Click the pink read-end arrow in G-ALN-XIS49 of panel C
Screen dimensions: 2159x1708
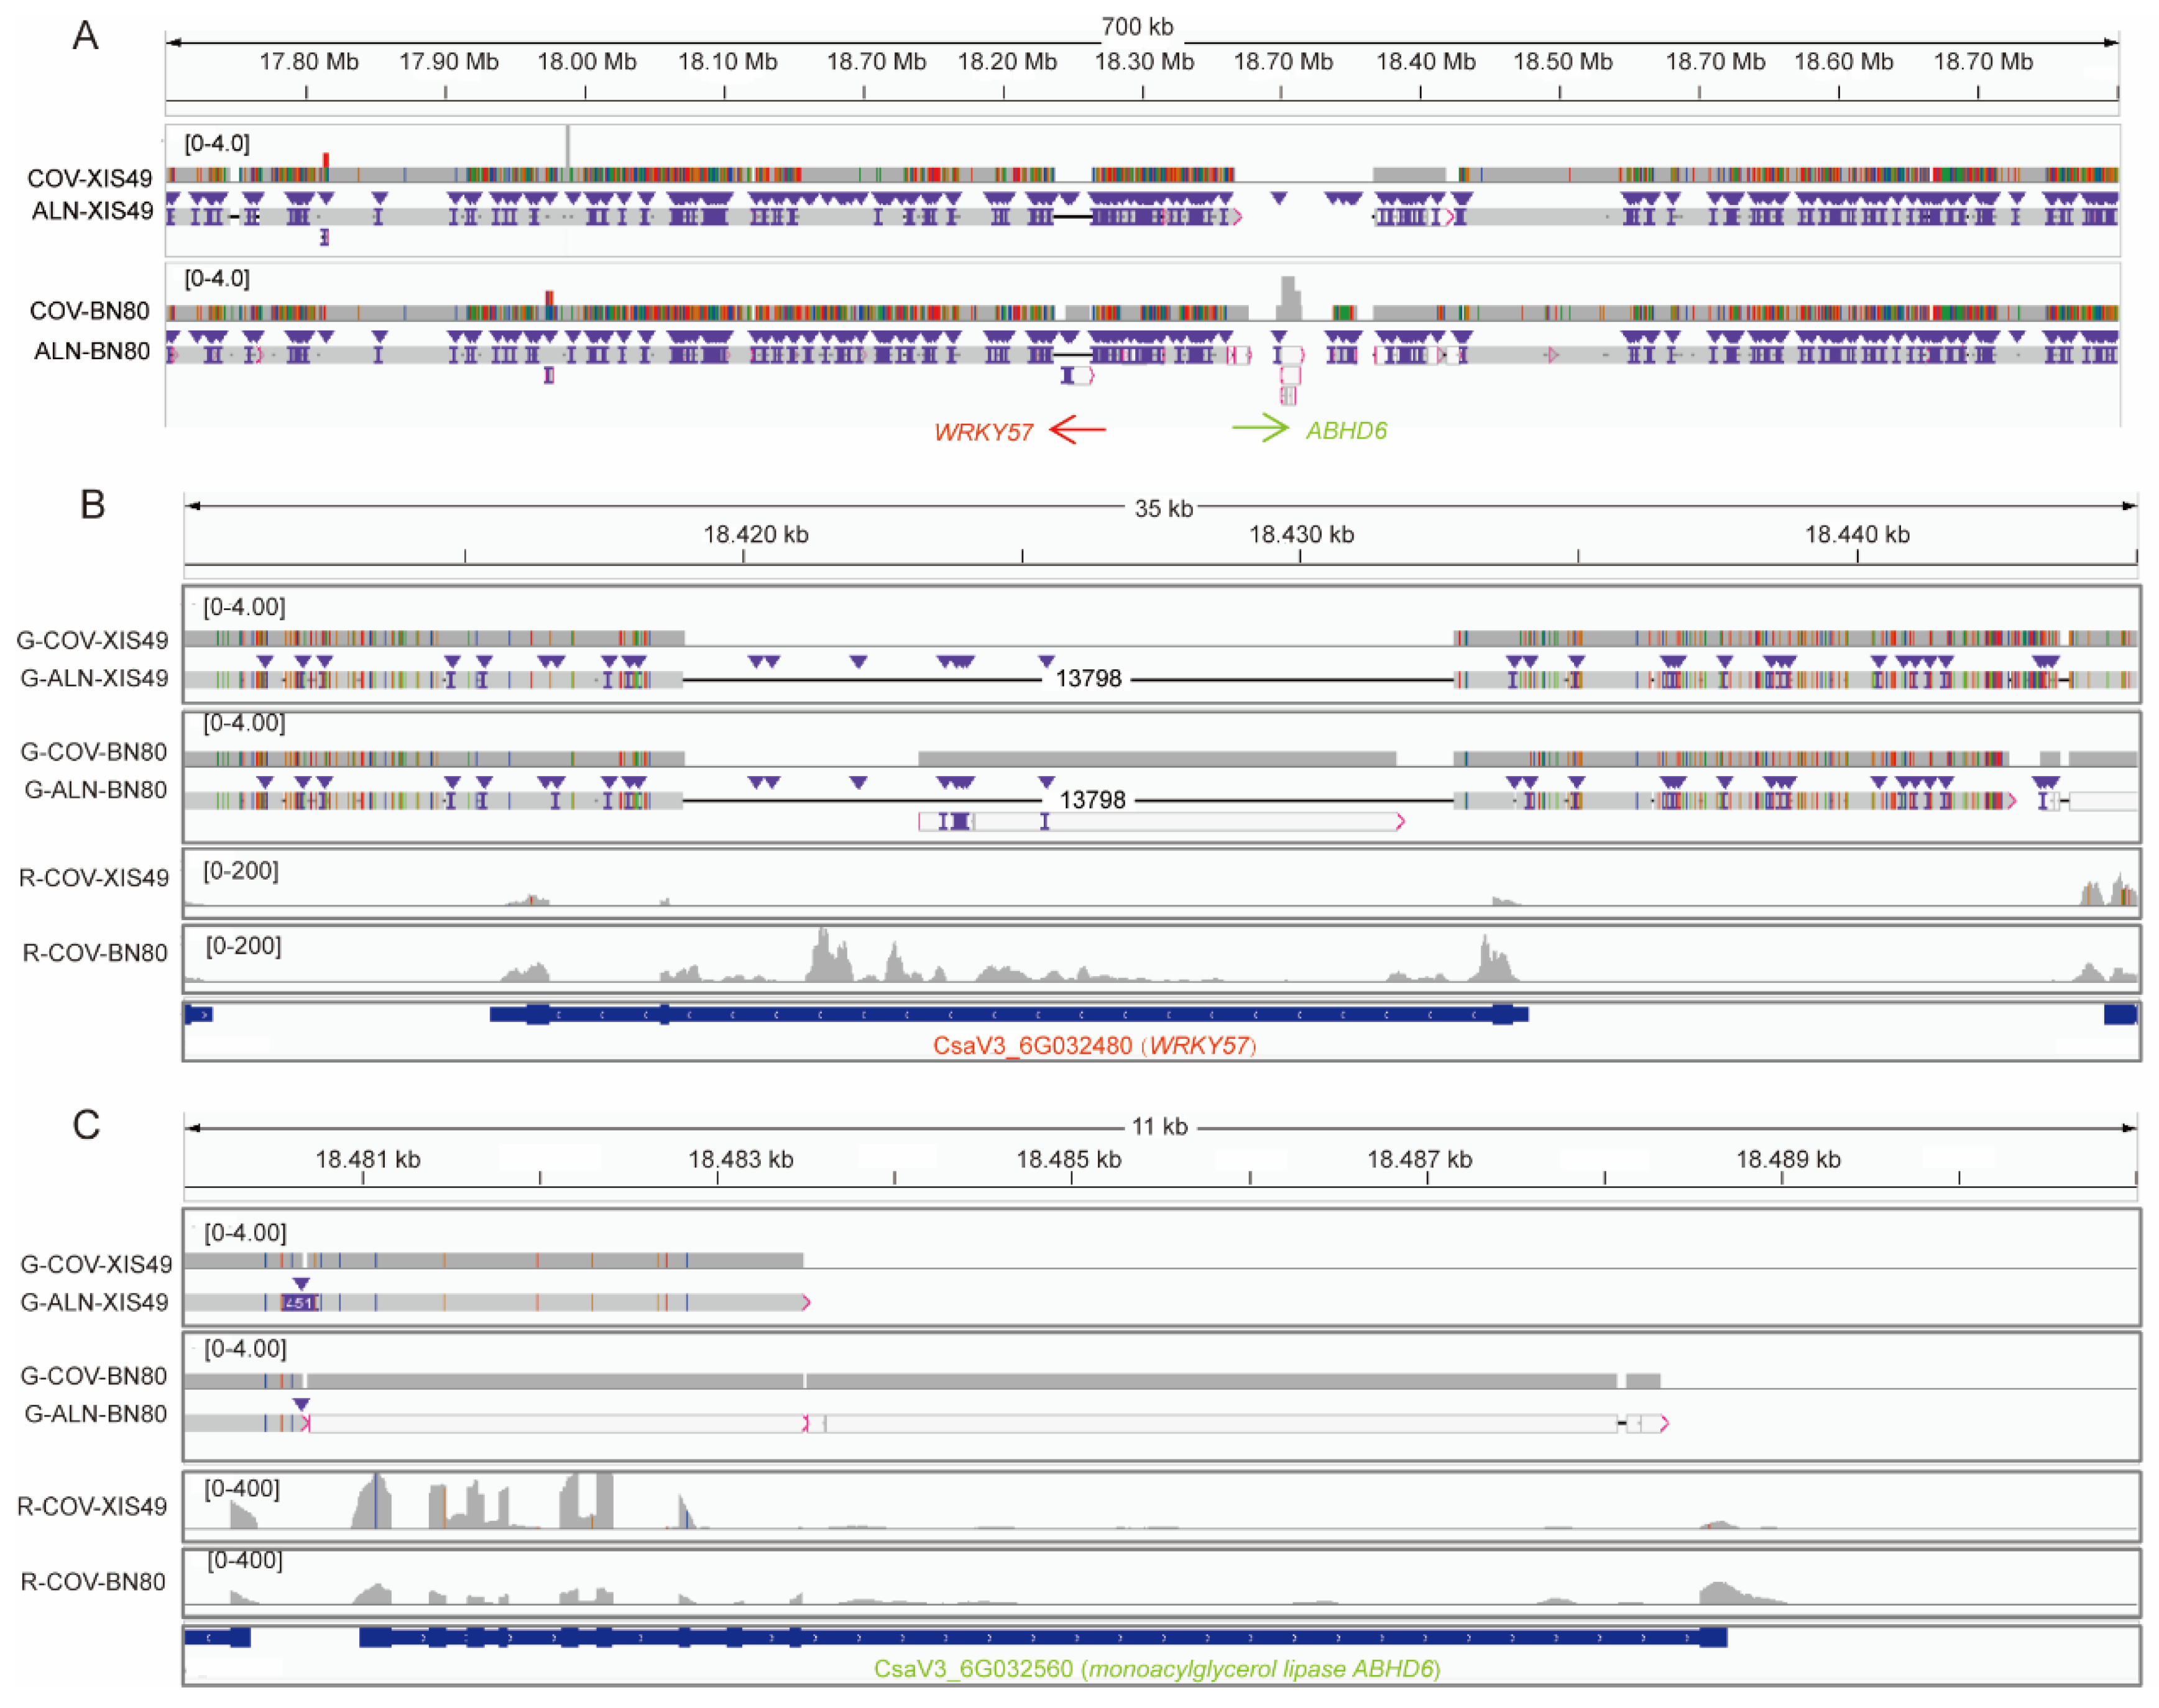click(x=806, y=1302)
